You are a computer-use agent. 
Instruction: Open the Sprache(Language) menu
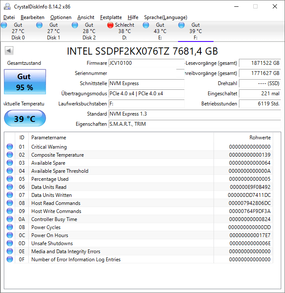[166, 17]
